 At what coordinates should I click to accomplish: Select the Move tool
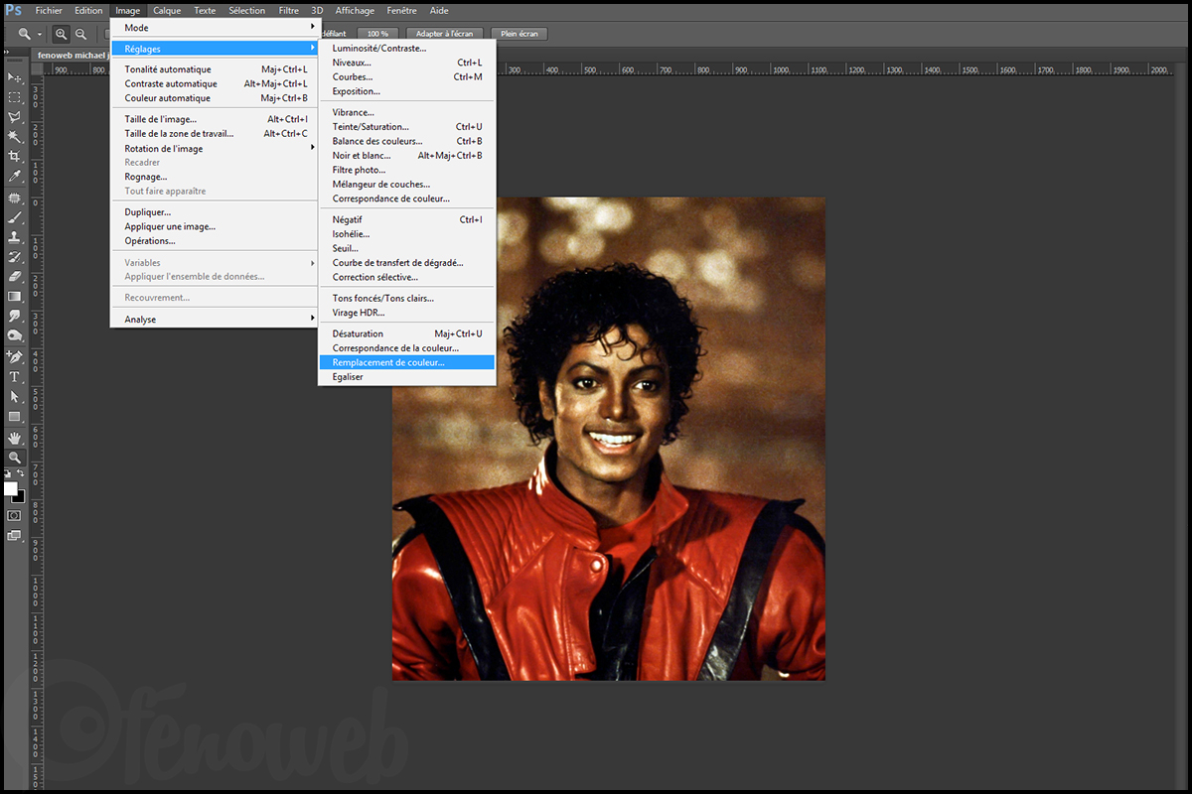point(15,77)
